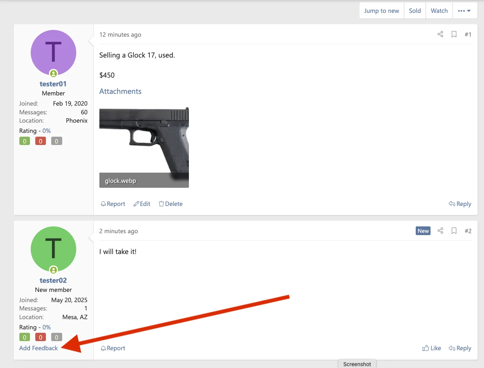The image size is (484, 368).
Task: Click tester02's green avatar
Action: tap(53, 249)
